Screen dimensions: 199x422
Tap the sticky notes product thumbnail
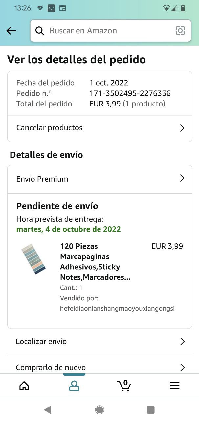(33, 259)
